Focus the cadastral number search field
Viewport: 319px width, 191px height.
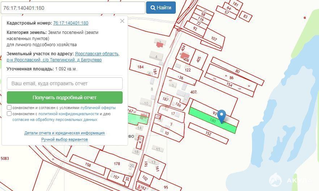point(73,8)
